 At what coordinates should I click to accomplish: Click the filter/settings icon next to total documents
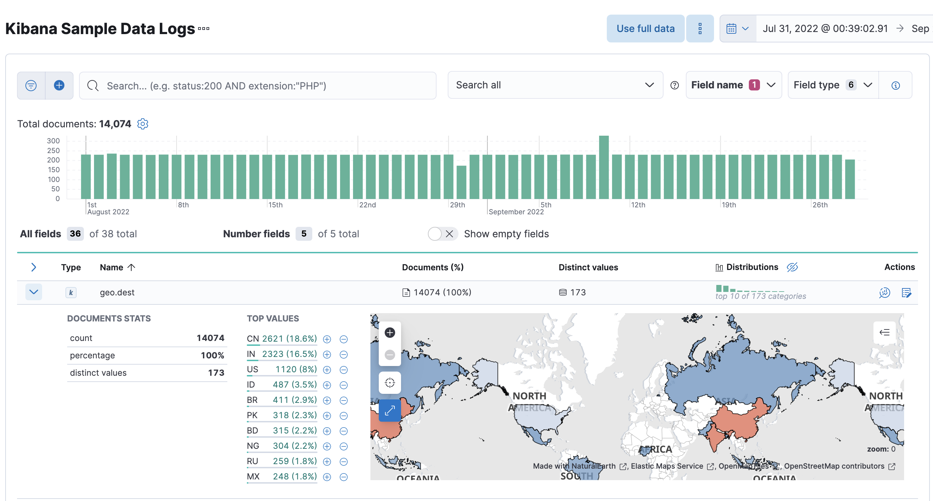(x=143, y=124)
